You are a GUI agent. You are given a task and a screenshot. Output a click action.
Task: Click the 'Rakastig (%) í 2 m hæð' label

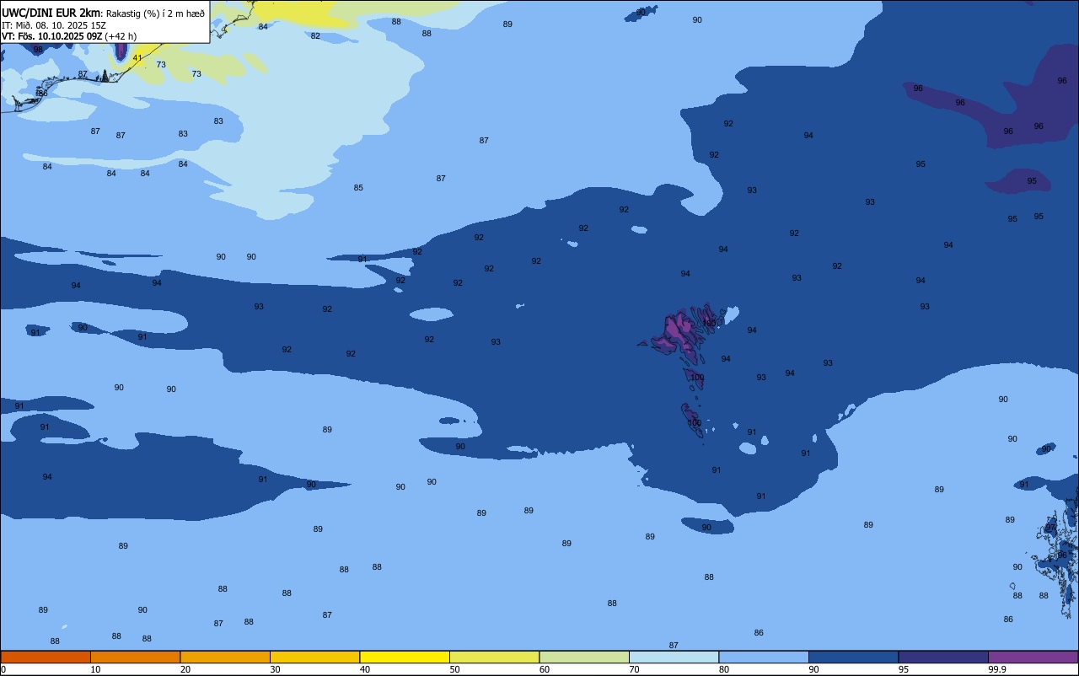[x=155, y=13]
